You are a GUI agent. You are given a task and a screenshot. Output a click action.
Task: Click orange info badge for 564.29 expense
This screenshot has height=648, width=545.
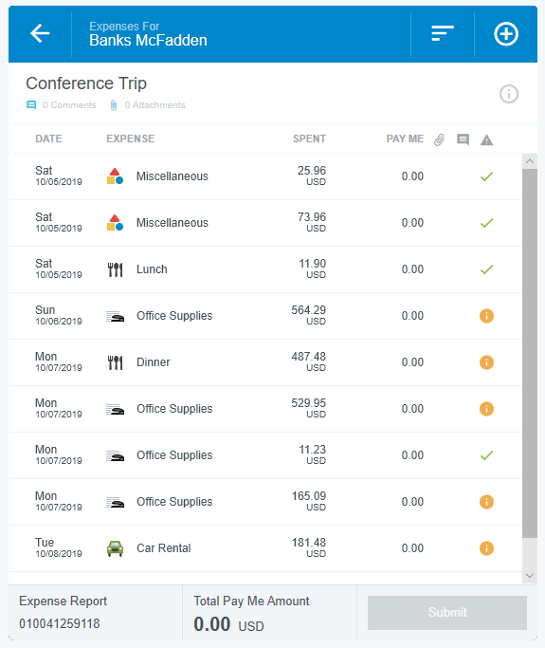(x=487, y=316)
